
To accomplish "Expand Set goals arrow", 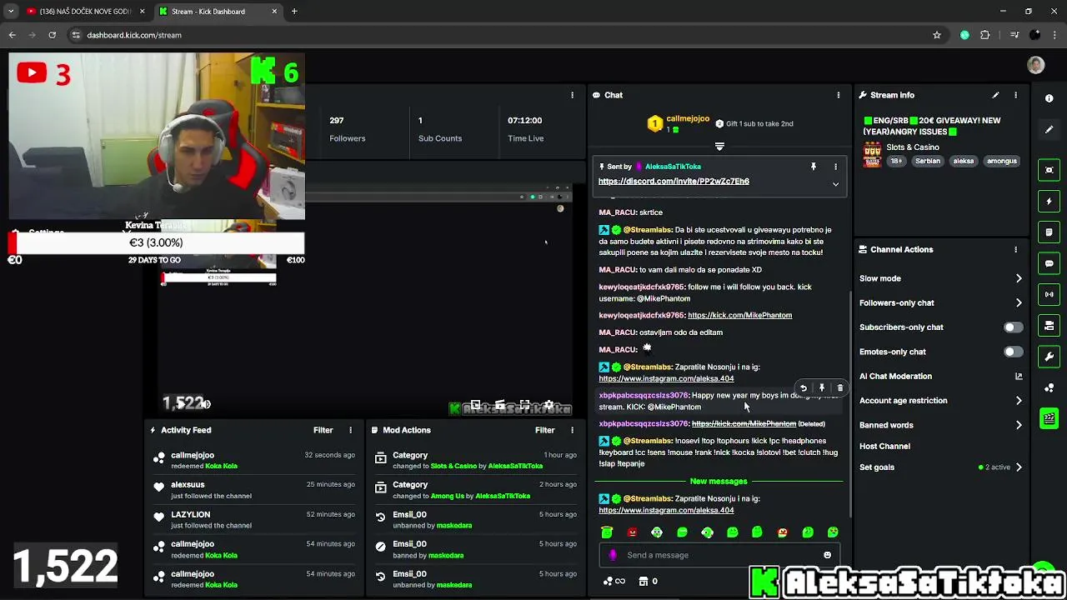I will [x=1018, y=467].
